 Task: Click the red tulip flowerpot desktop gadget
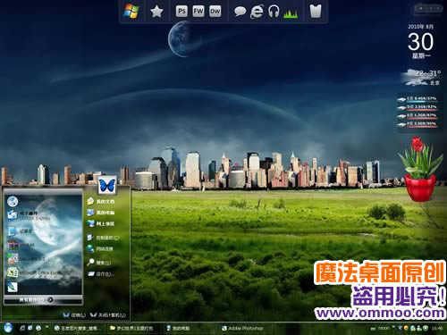[x=420, y=169]
